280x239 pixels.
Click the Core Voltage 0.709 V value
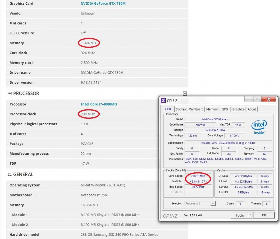(234, 135)
